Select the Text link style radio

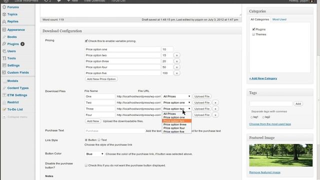click(99, 140)
